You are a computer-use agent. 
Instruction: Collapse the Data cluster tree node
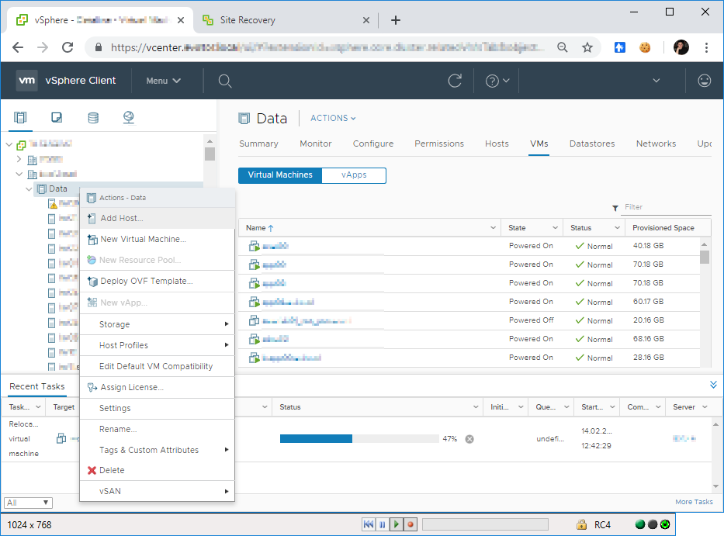coord(29,189)
